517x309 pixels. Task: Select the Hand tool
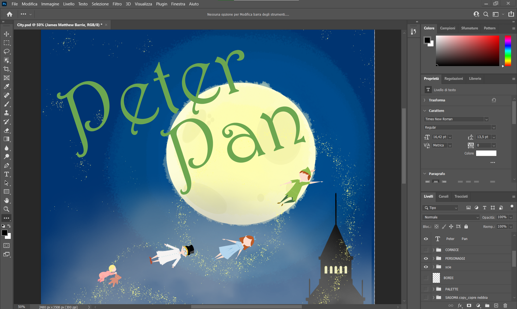(6, 200)
